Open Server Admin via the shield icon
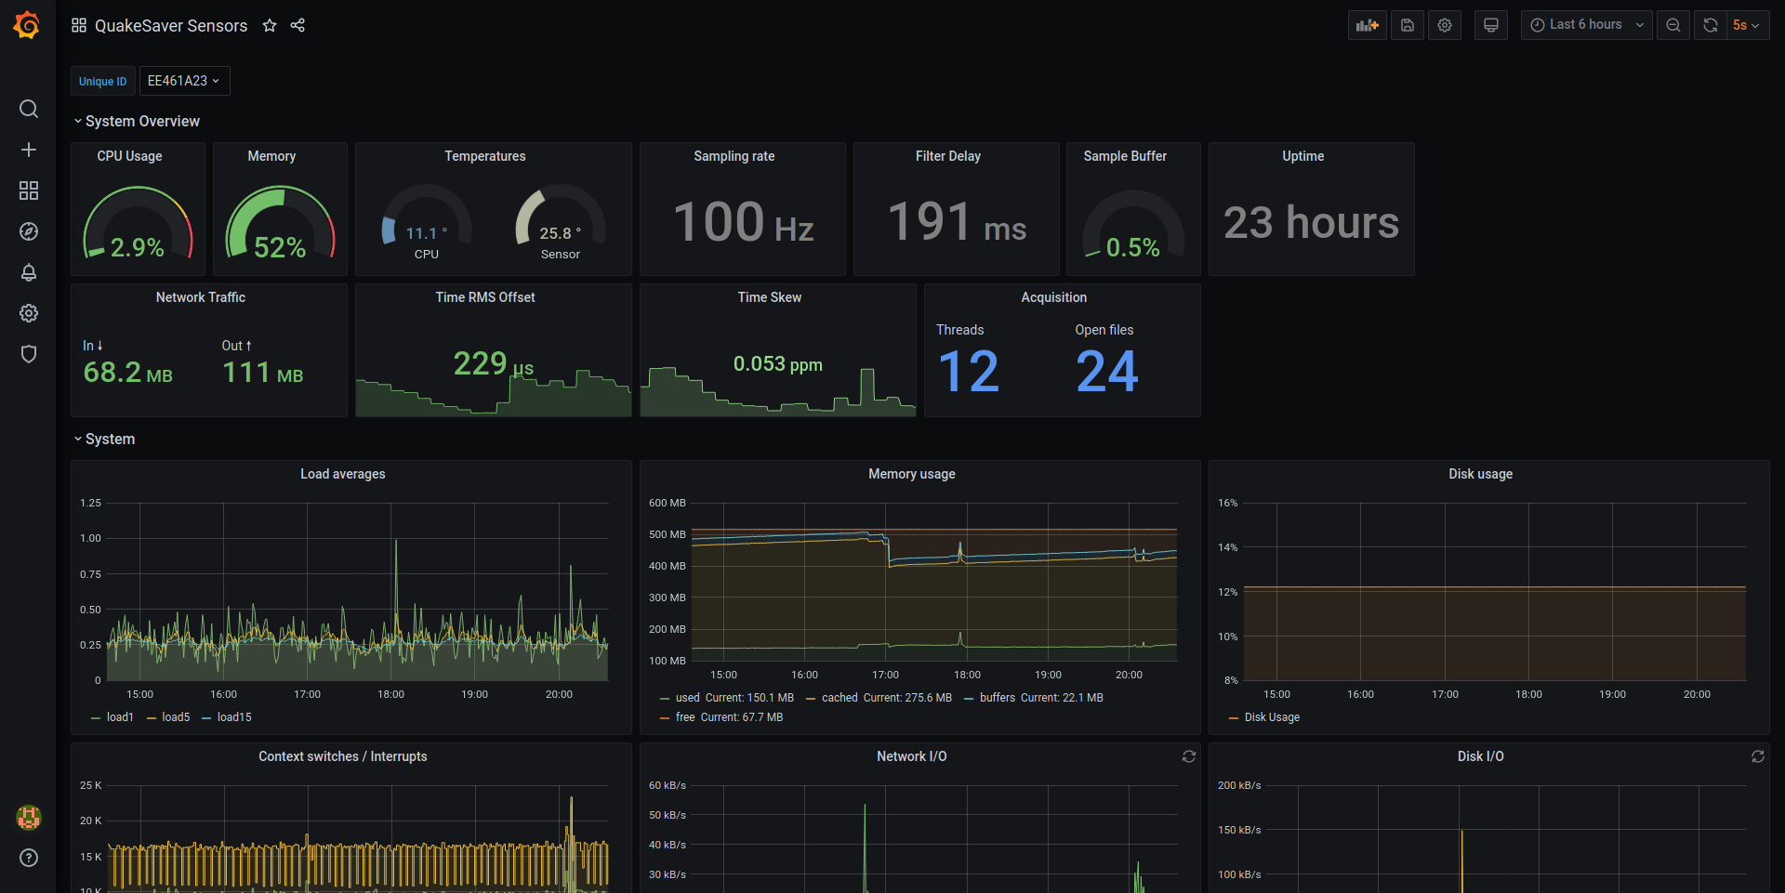This screenshot has height=893, width=1785. (28, 354)
